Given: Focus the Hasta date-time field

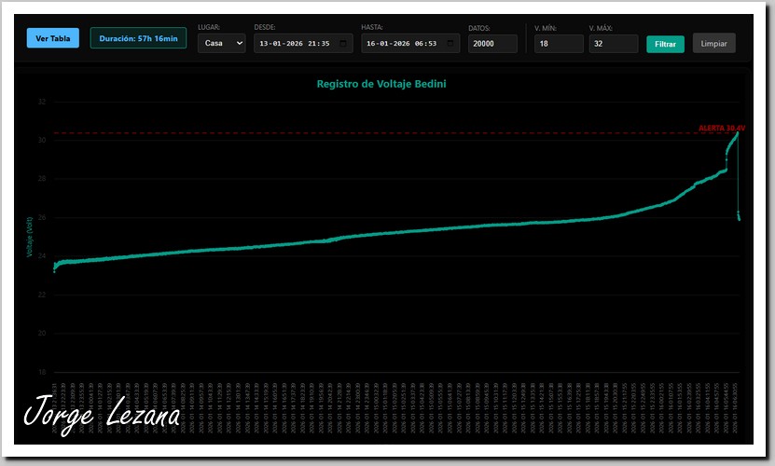Looking at the screenshot, I should (x=401, y=44).
